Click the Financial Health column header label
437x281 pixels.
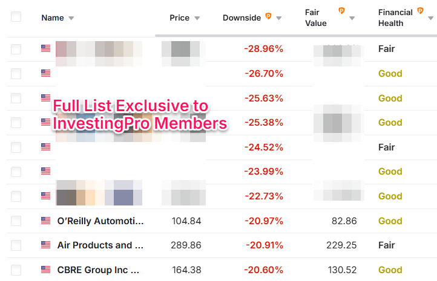[x=395, y=18]
